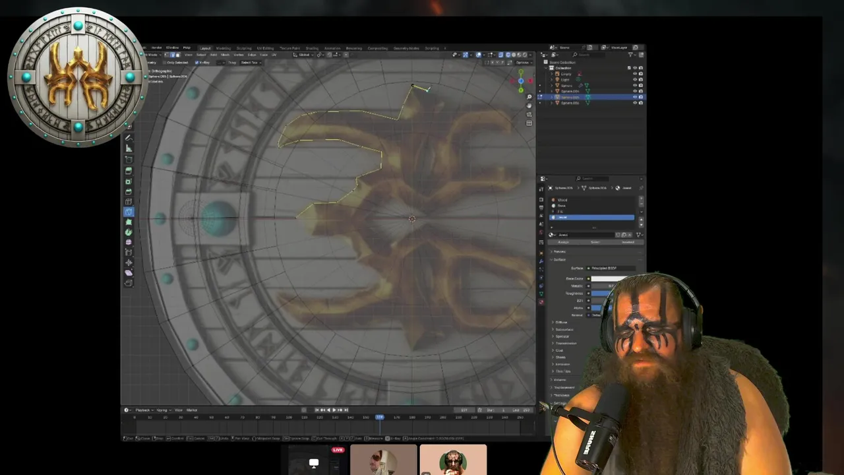
Task: Expand the Emission material panel
Action: [x=562, y=364]
